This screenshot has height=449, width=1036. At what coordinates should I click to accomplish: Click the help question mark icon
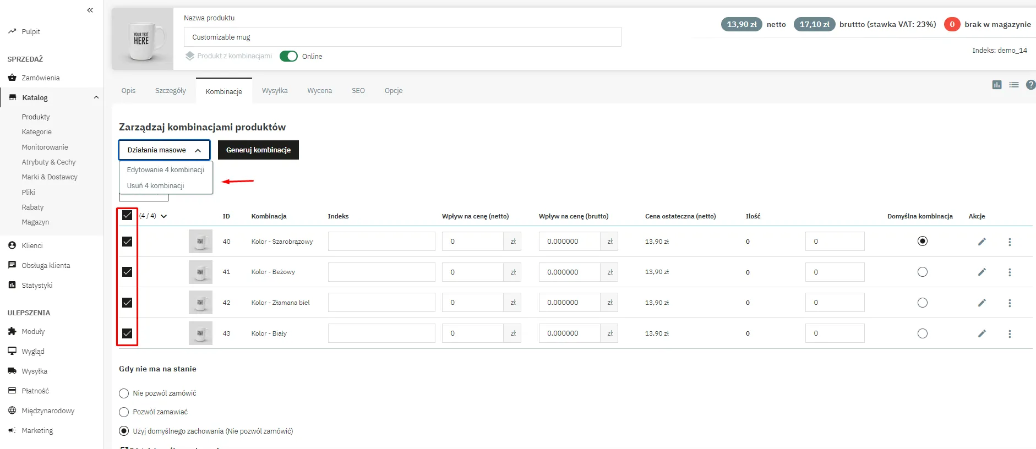pos(1030,85)
